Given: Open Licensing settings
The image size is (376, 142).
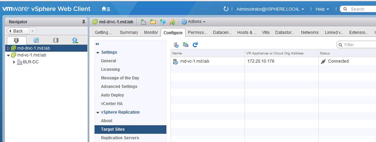Looking at the screenshot, I should (x=110, y=69).
